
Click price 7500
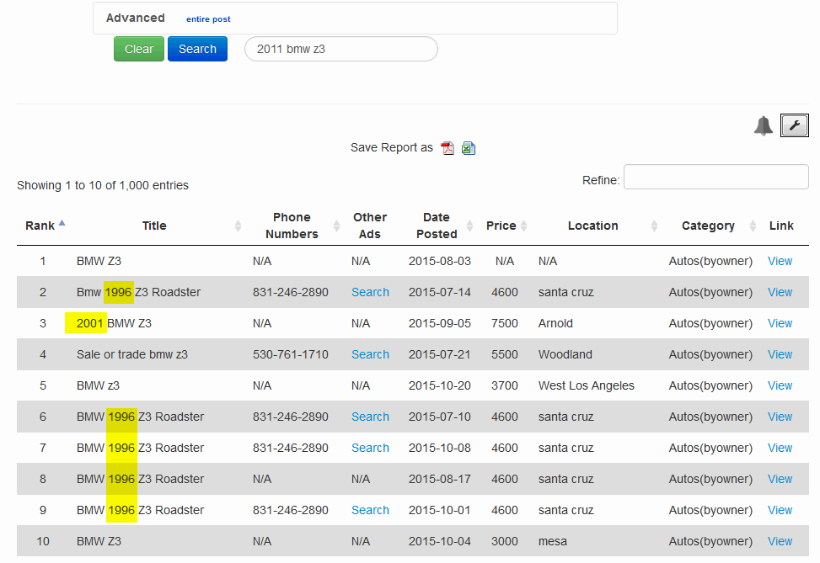[x=505, y=324]
